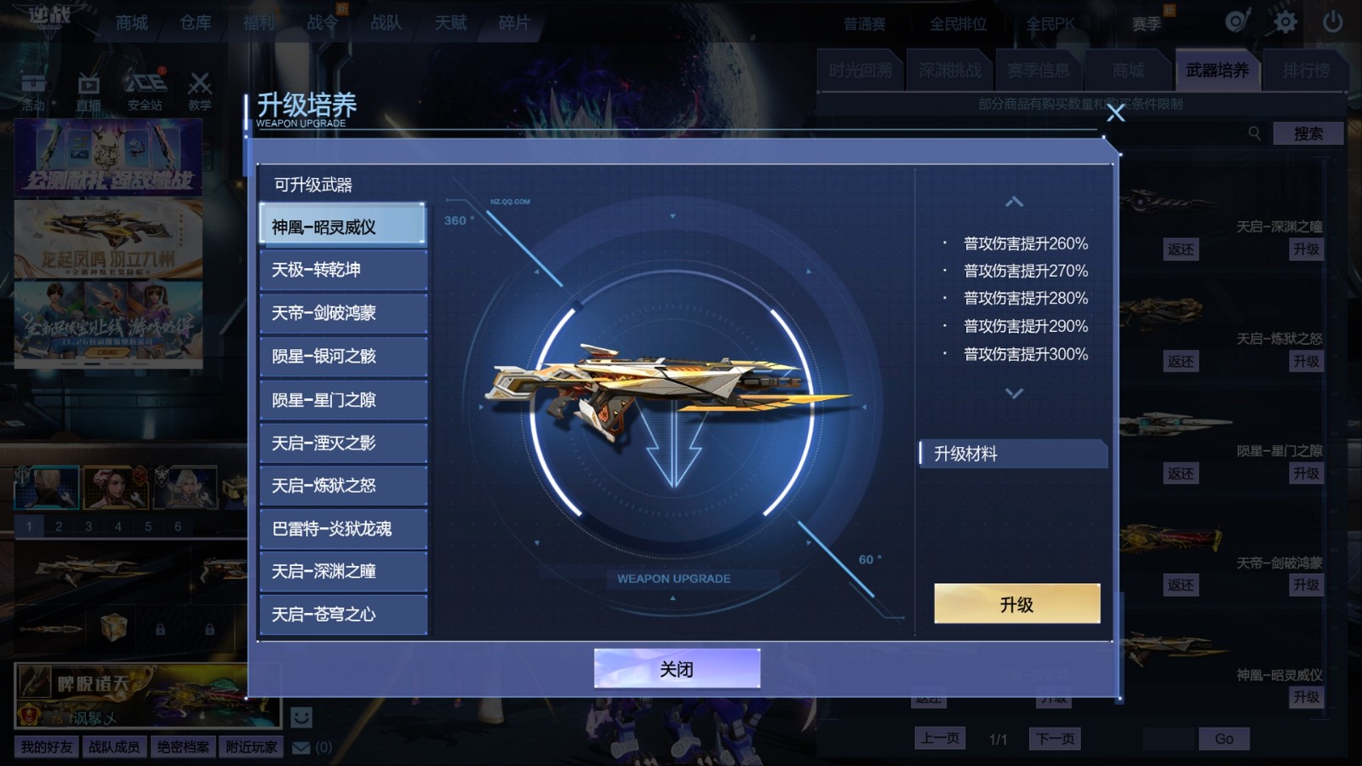Click the 下一页 next page button
Viewport: 1362px width, 766px height.
pyautogui.click(x=1055, y=739)
